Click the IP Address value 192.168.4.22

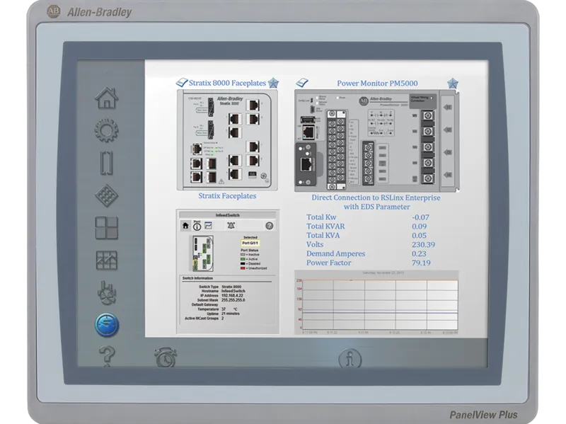pos(232,295)
